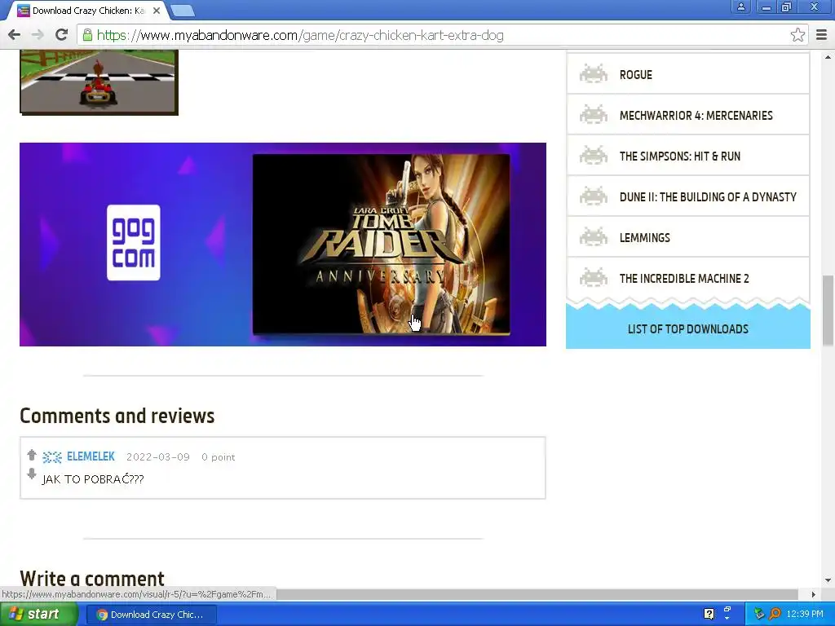This screenshot has width=835, height=626.
Task: Open the Lemmings game link
Action: pos(644,237)
